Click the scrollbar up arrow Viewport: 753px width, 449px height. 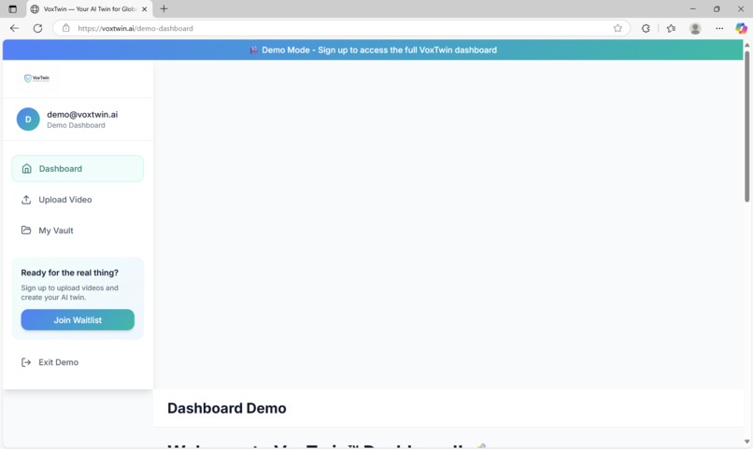(746, 45)
